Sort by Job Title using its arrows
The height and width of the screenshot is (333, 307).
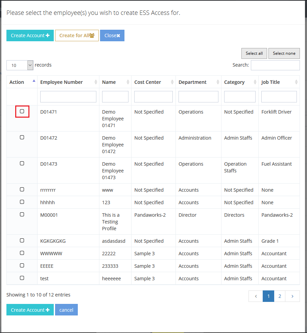point(296,82)
